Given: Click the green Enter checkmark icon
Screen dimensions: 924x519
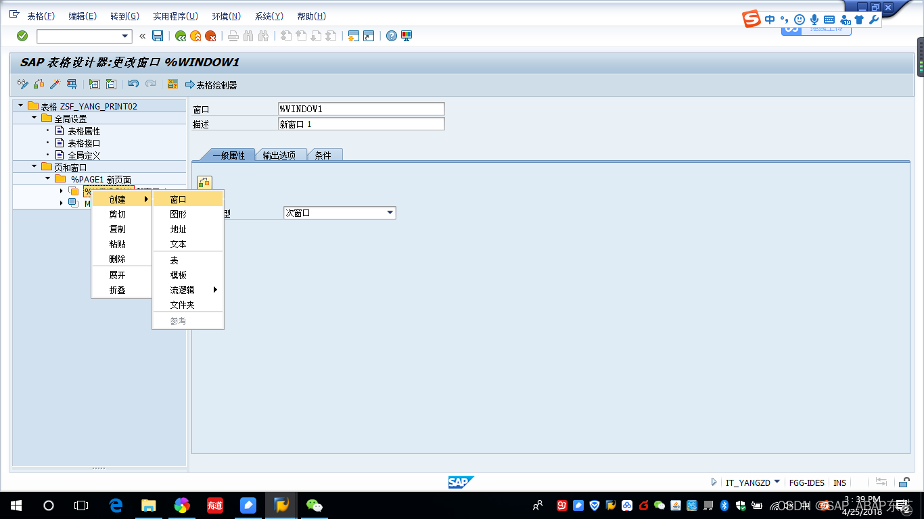Looking at the screenshot, I should (x=22, y=36).
